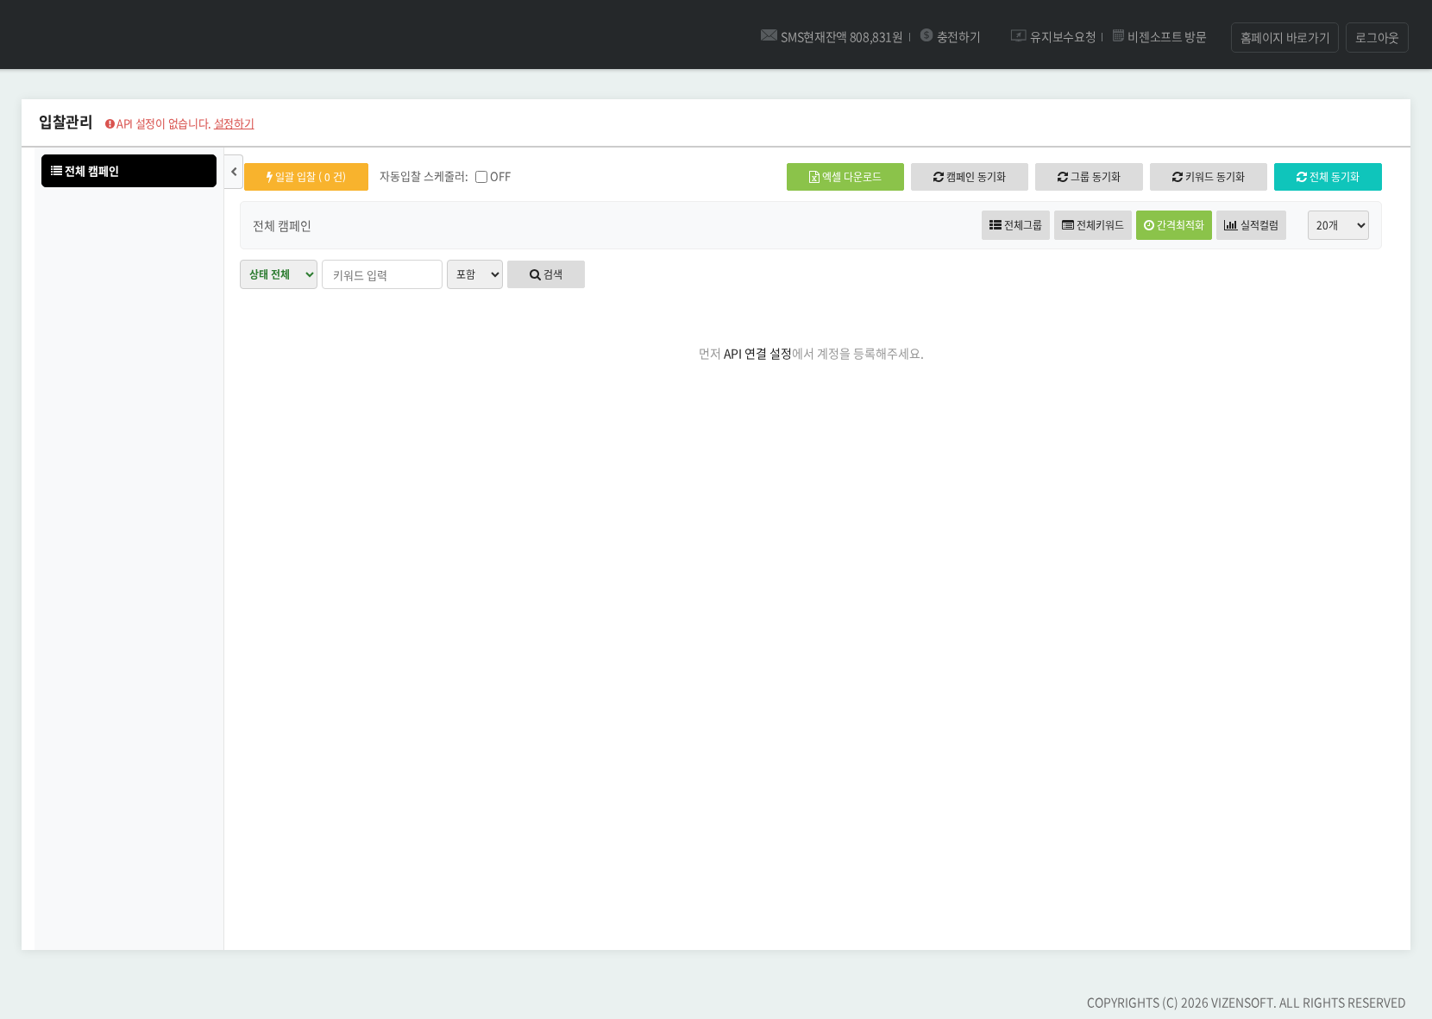Click the keyword sync button
The height and width of the screenshot is (1019, 1432).
tap(1208, 177)
